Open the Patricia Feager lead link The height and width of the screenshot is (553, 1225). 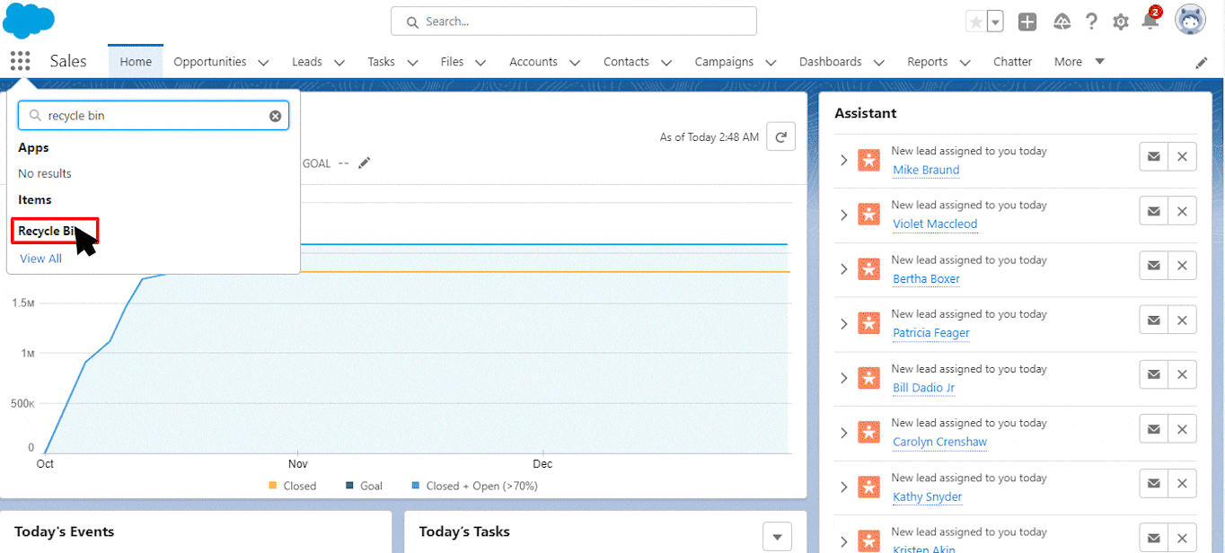[x=930, y=333]
